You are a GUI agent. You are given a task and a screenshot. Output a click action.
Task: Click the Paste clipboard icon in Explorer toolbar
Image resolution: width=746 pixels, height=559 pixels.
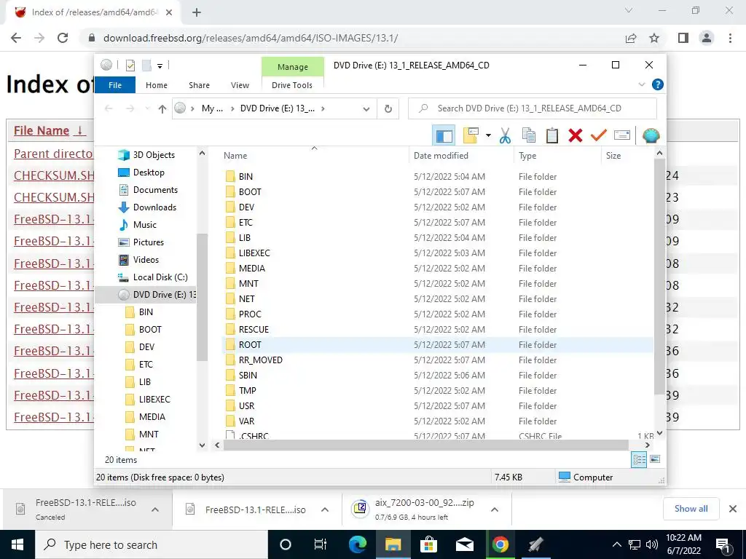[x=551, y=135]
